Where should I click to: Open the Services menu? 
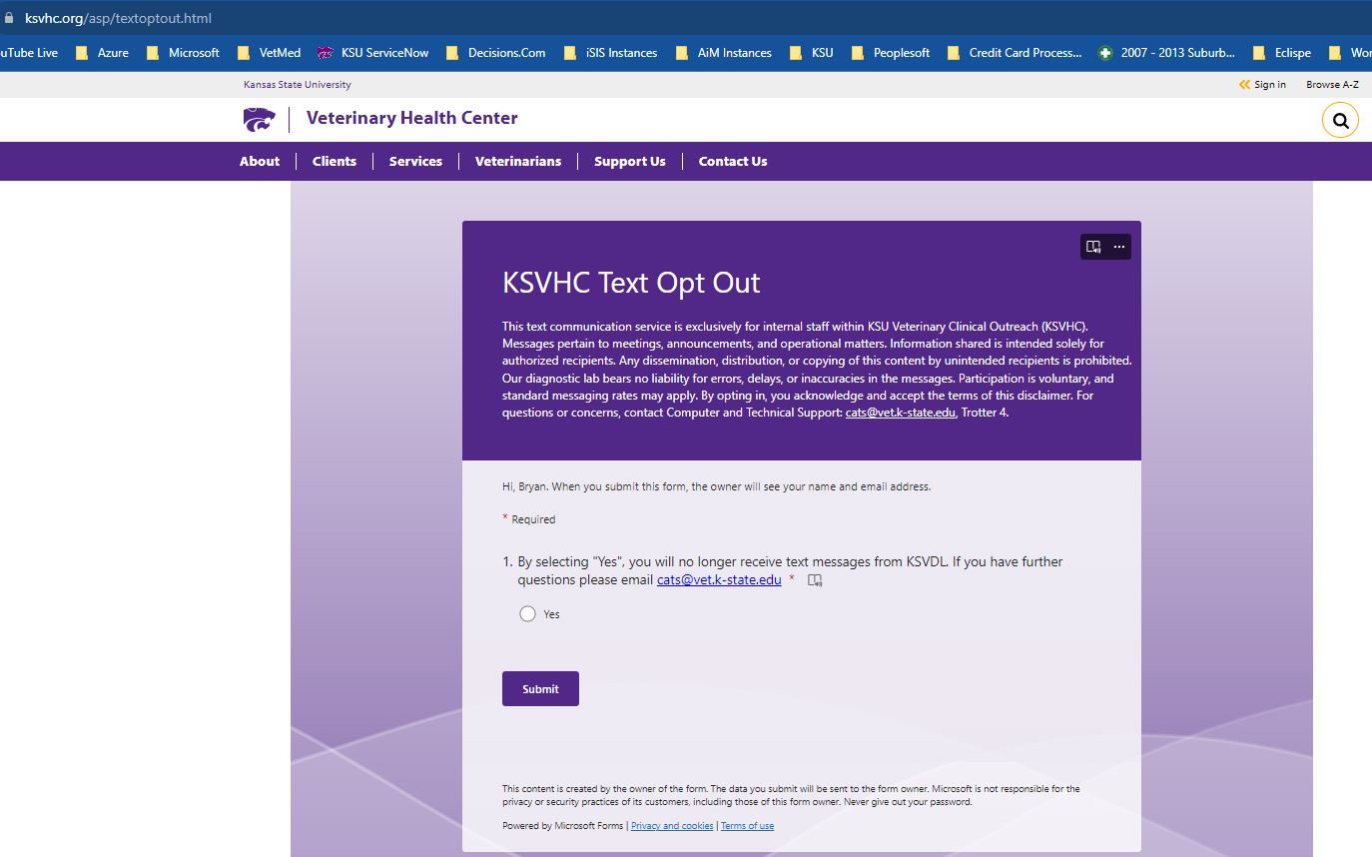click(415, 161)
